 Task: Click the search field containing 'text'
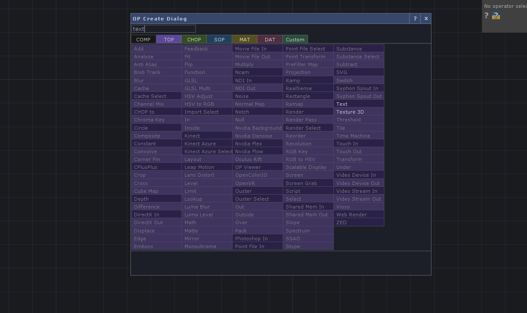point(164,29)
